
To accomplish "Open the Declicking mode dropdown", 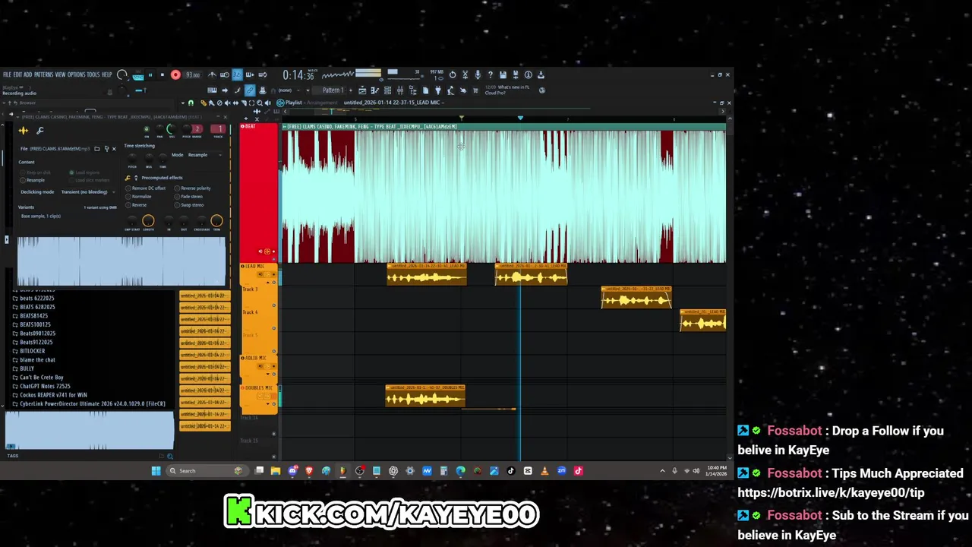I will pos(88,192).
